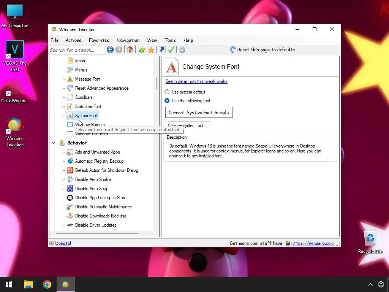Click the My Computer desktop icon
This screenshot has width=389, height=292.
pos(15,16)
